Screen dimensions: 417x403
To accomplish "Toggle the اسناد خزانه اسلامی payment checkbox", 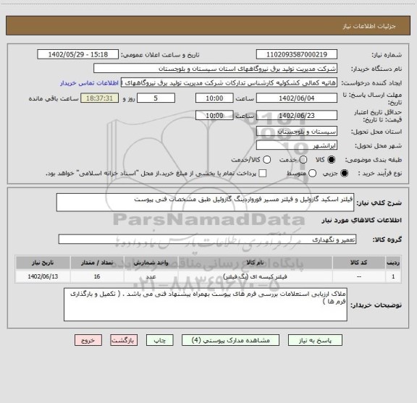I will 263,174.
